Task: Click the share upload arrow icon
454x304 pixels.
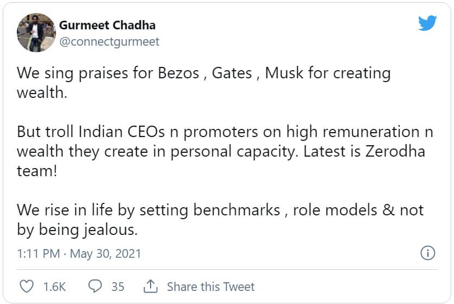Action: point(151,286)
